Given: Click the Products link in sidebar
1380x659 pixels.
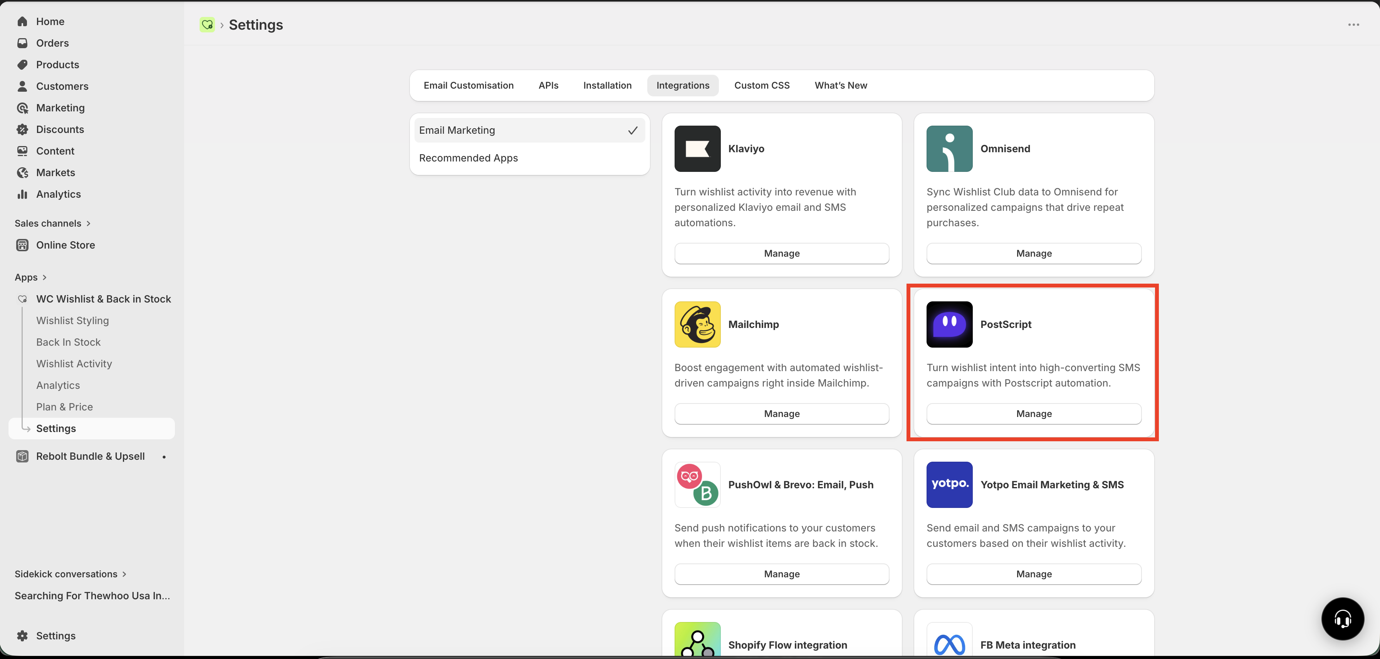Looking at the screenshot, I should (x=57, y=64).
